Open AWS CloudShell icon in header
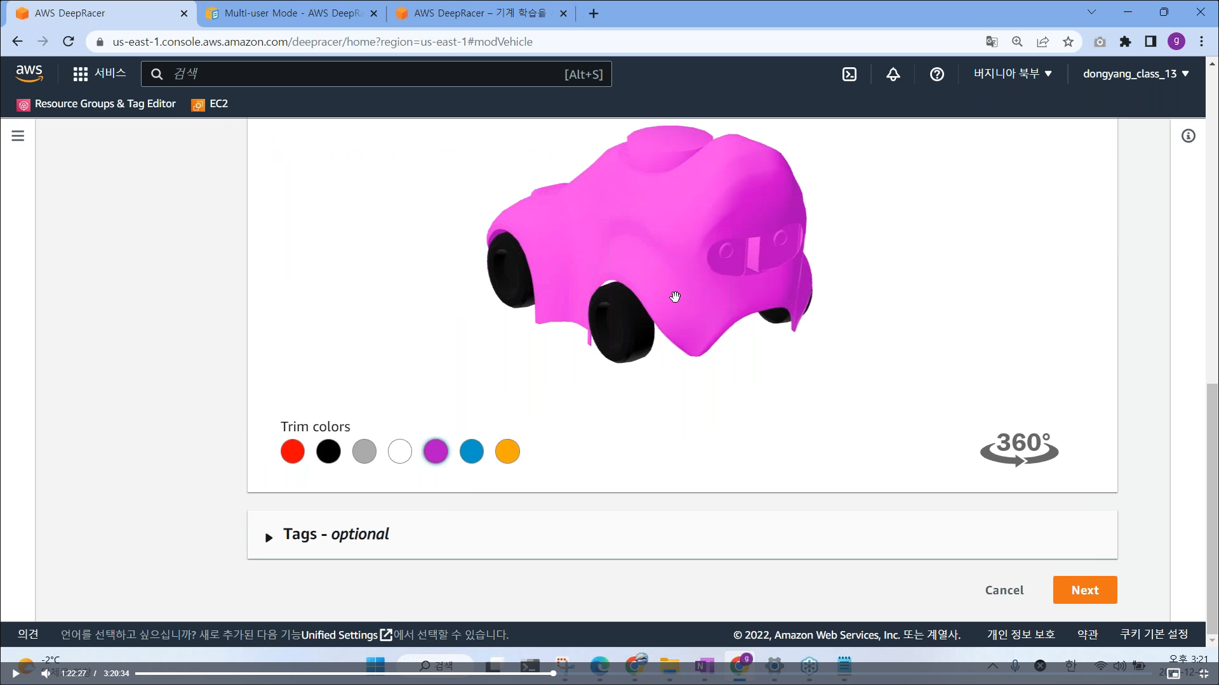The image size is (1219, 685). pos(849,74)
